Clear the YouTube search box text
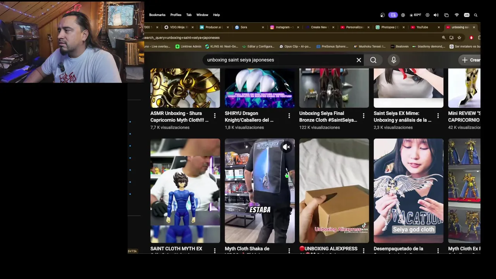 click(359, 60)
